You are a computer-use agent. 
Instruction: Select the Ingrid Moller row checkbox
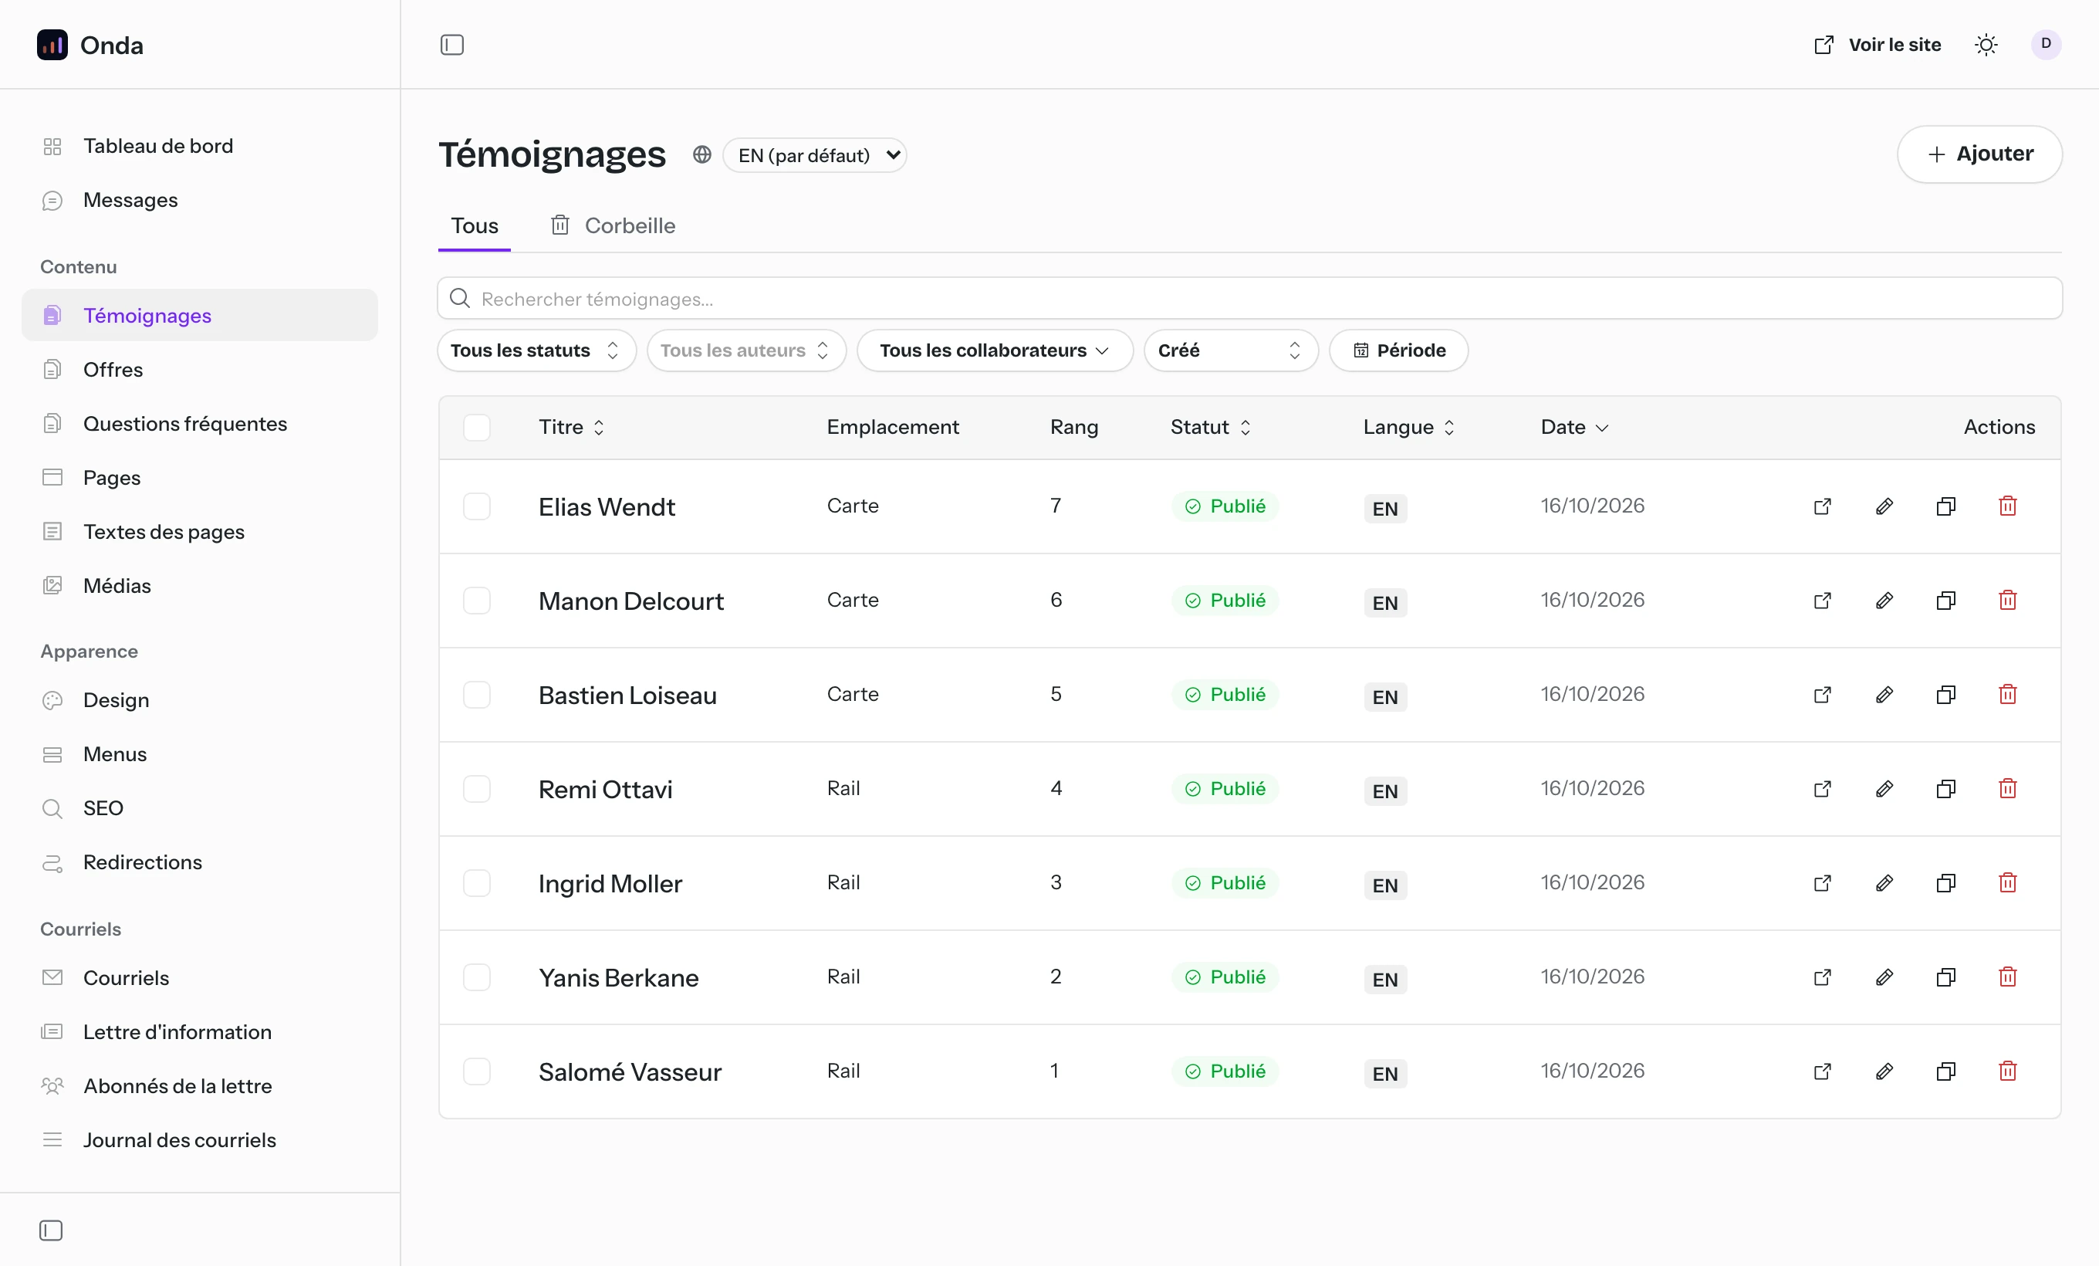coord(476,882)
